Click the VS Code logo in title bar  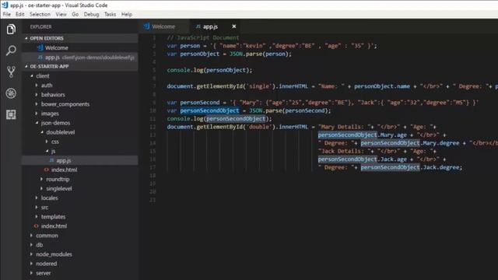coord(5,5)
